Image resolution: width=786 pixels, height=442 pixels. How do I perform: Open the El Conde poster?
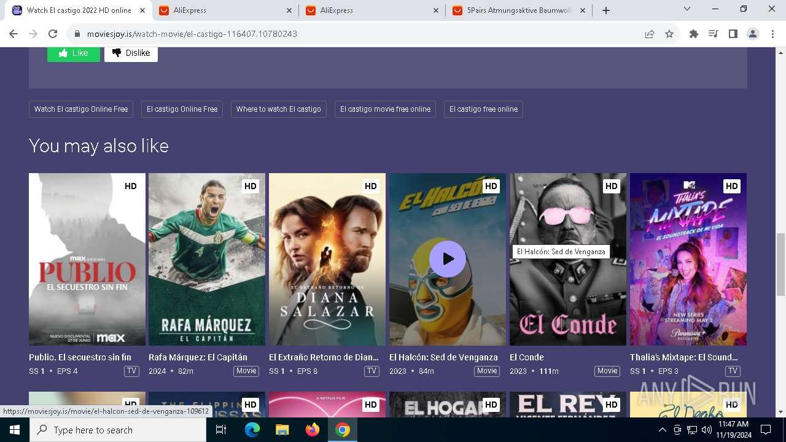(x=568, y=259)
